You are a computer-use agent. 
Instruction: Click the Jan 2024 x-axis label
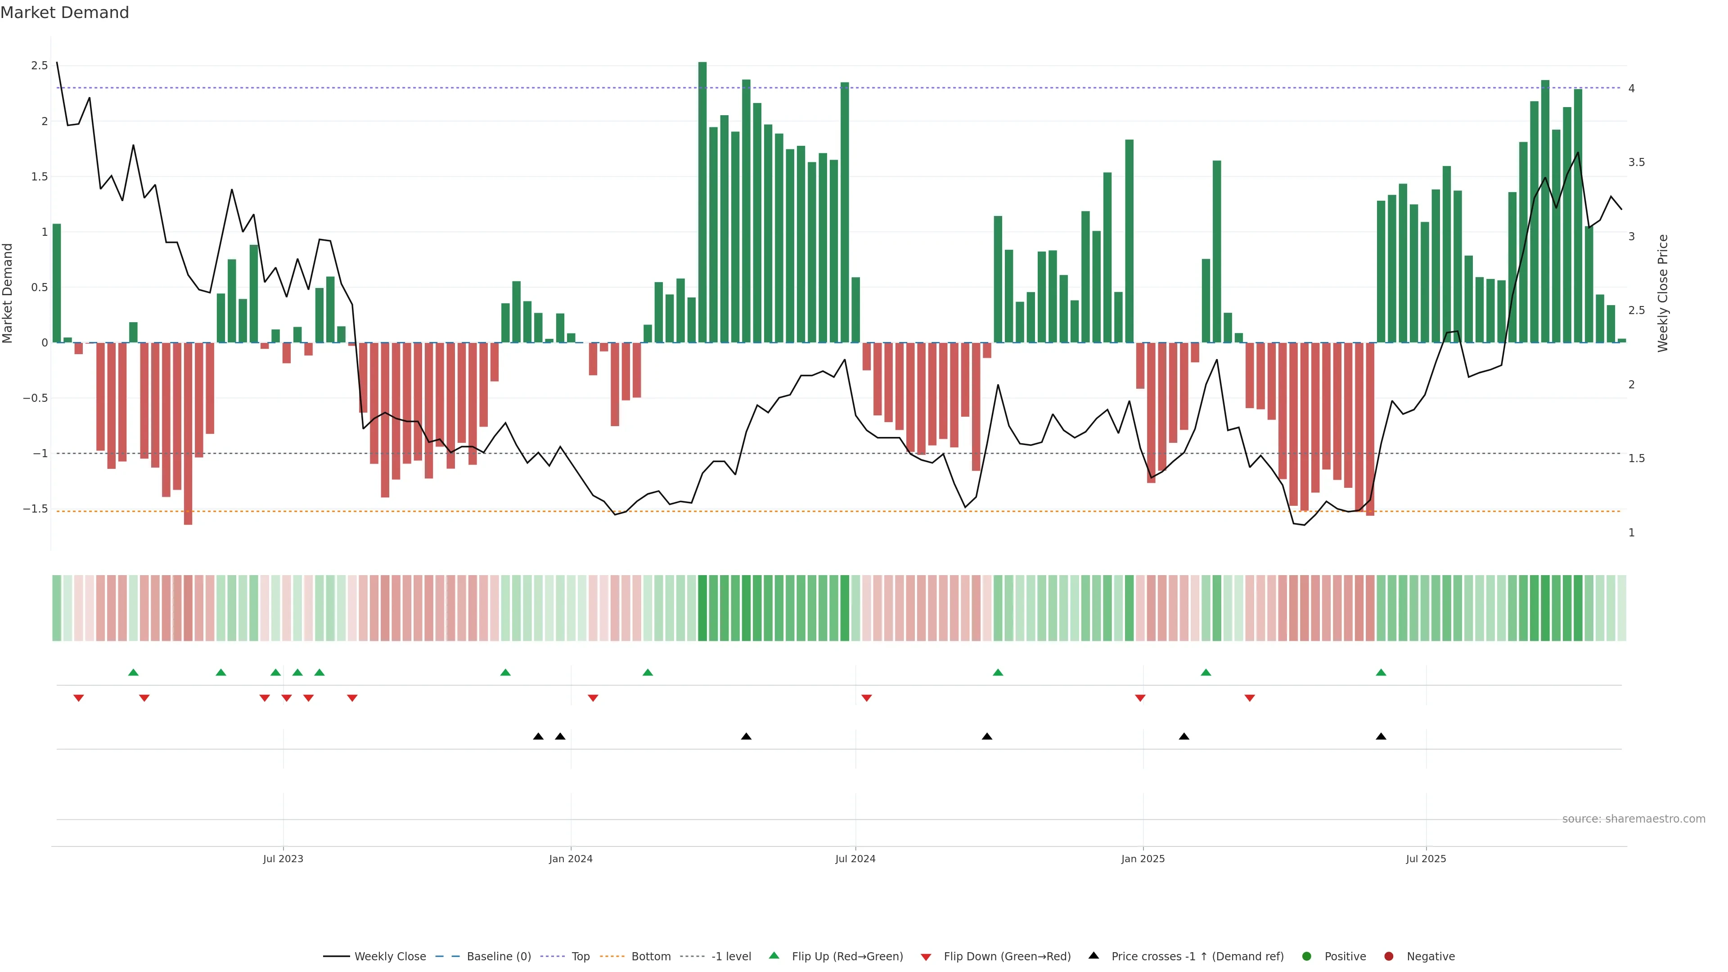pyautogui.click(x=570, y=859)
